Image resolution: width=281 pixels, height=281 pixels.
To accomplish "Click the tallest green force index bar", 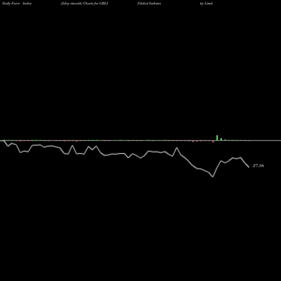I will click(x=217, y=138).
